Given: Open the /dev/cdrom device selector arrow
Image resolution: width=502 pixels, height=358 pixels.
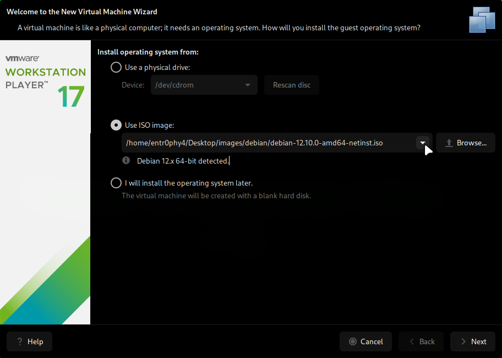Looking at the screenshot, I should coord(247,85).
